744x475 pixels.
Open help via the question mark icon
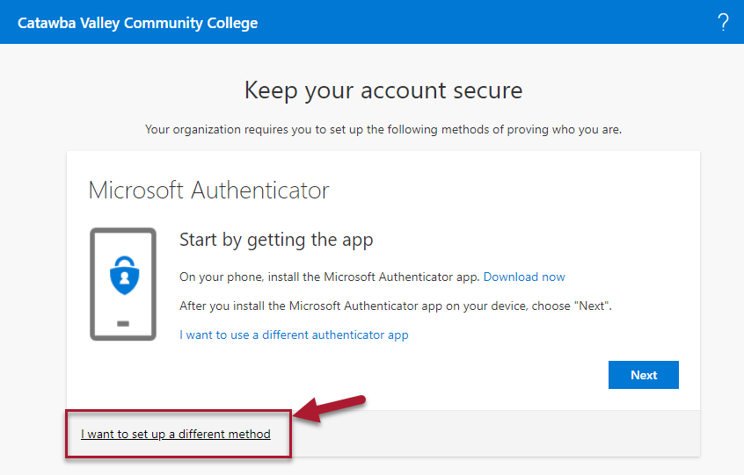point(724,23)
